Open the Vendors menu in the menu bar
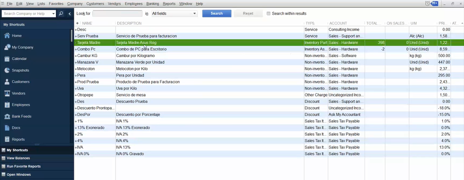The image size is (464, 180). coord(114,4)
